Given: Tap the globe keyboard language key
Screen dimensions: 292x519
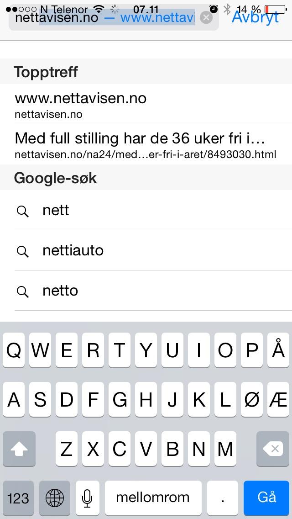Looking at the screenshot, I should pyautogui.click(x=55, y=498).
